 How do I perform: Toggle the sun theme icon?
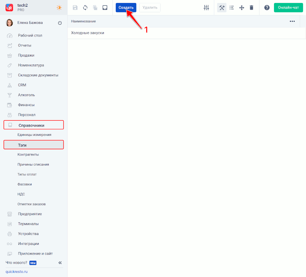pos(59,7)
